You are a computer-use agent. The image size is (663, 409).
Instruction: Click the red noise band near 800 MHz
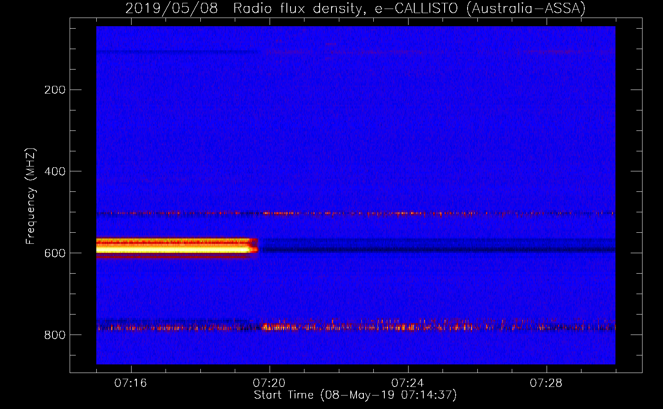[x=356, y=326]
